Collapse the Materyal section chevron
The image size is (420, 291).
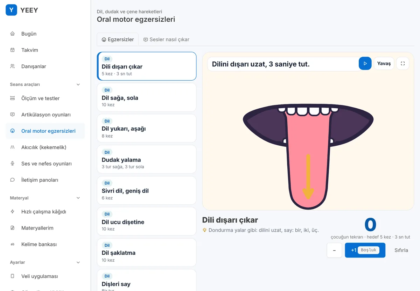(78, 198)
